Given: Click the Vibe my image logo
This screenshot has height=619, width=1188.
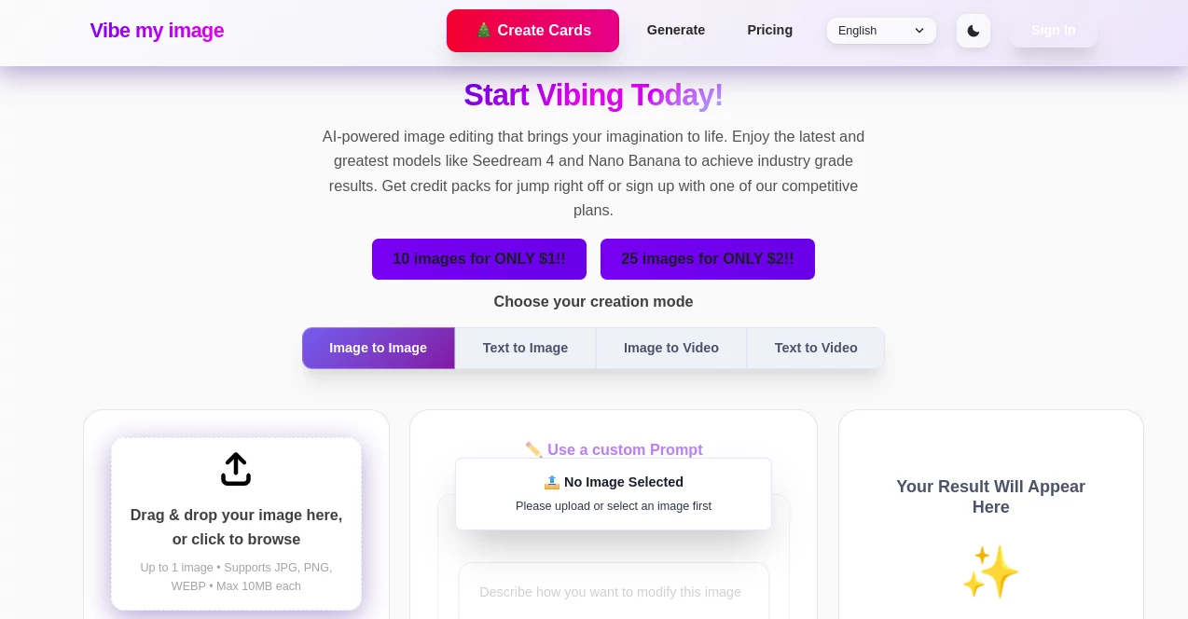Looking at the screenshot, I should point(157,31).
